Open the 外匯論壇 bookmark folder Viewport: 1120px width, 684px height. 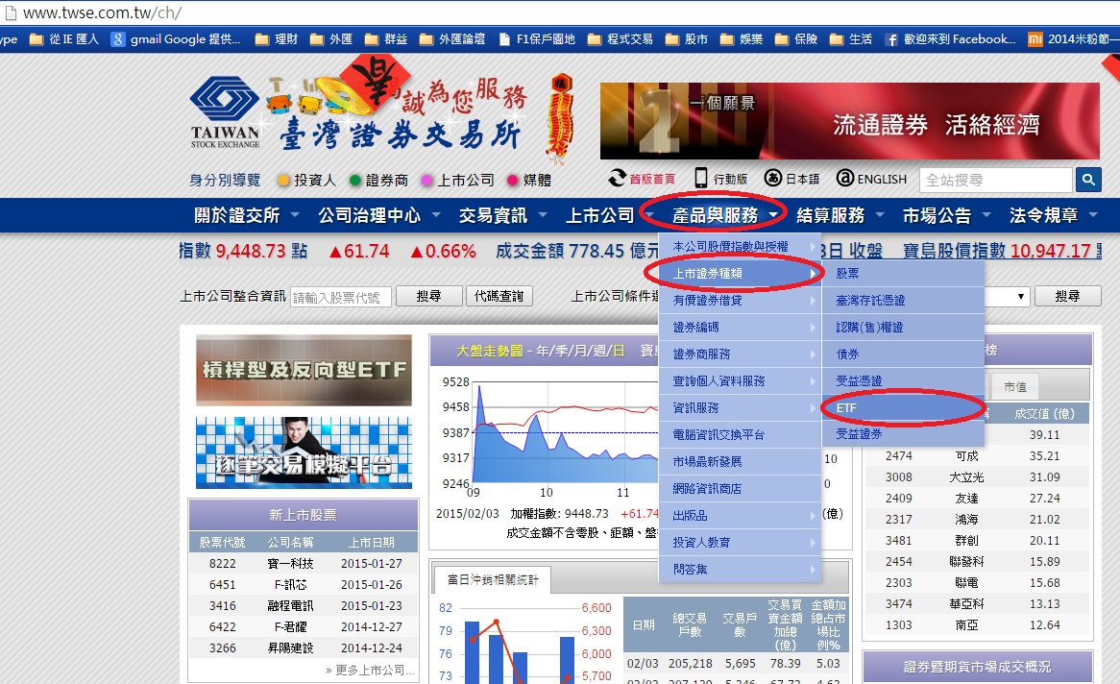(452, 39)
